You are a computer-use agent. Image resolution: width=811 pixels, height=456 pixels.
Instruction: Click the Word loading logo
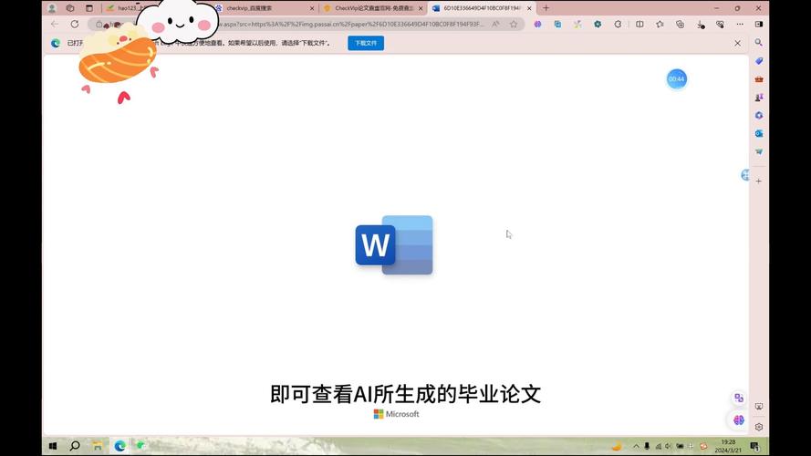point(394,245)
